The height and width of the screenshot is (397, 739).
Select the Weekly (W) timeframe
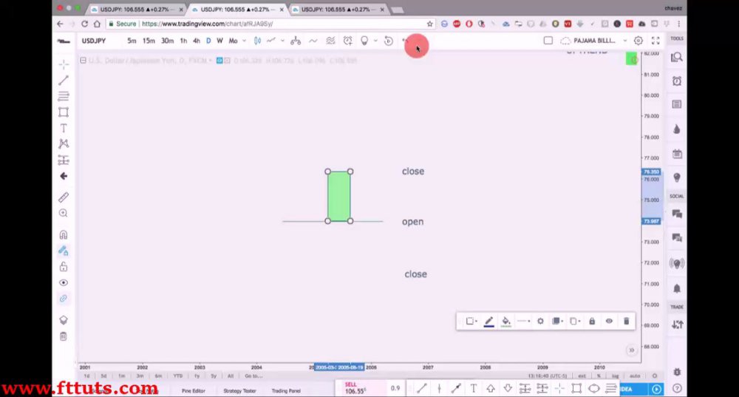[x=219, y=41]
